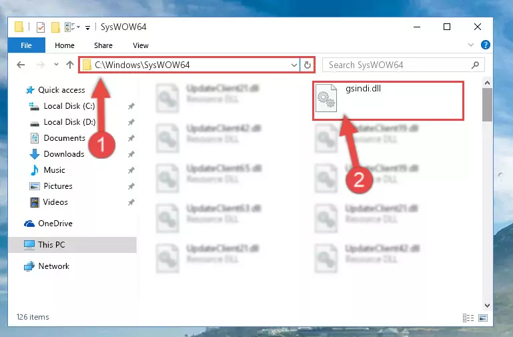Unpin Local Disk (D:) using its pin icon

click(x=131, y=122)
